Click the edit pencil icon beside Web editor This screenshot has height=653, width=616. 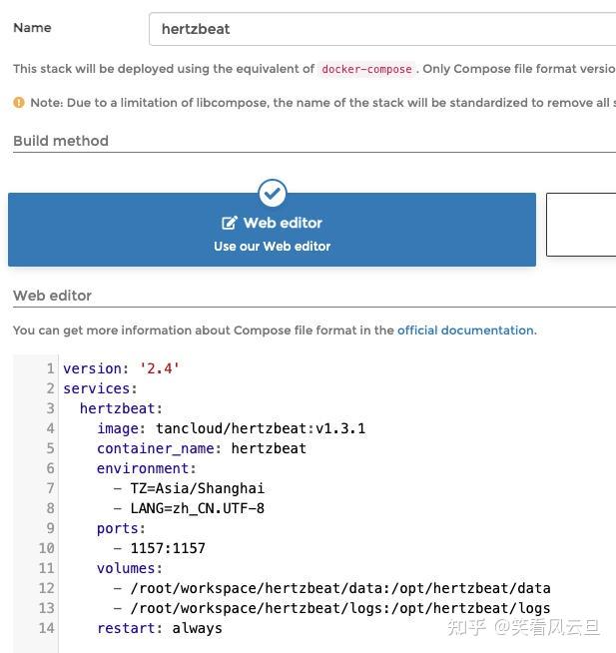click(x=230, y=223)
